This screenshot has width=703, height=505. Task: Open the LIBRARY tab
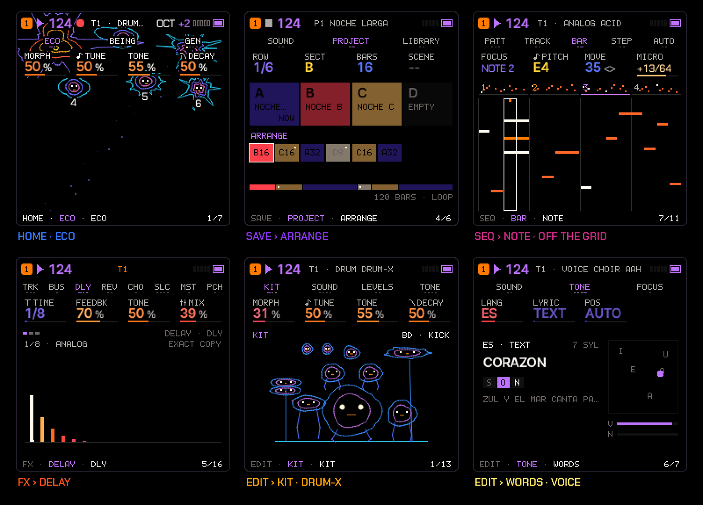(x=421, y=41)
